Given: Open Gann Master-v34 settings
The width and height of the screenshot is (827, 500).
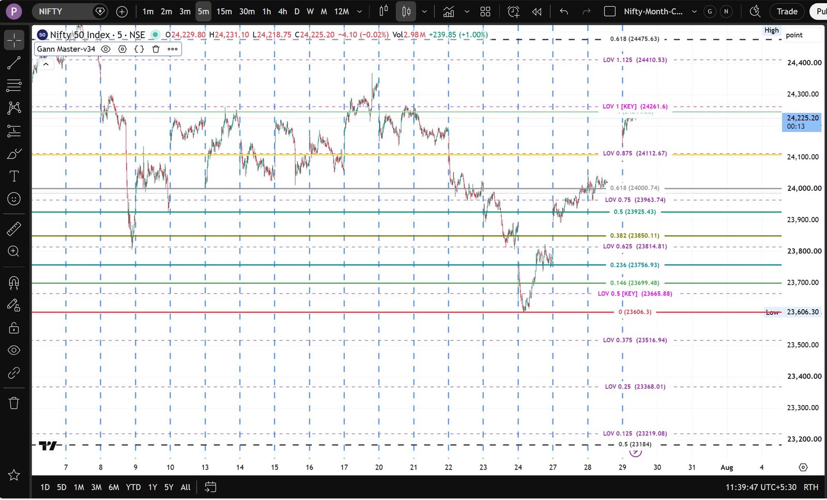Looking at the screenshot, I should click(x=122, y=49).
